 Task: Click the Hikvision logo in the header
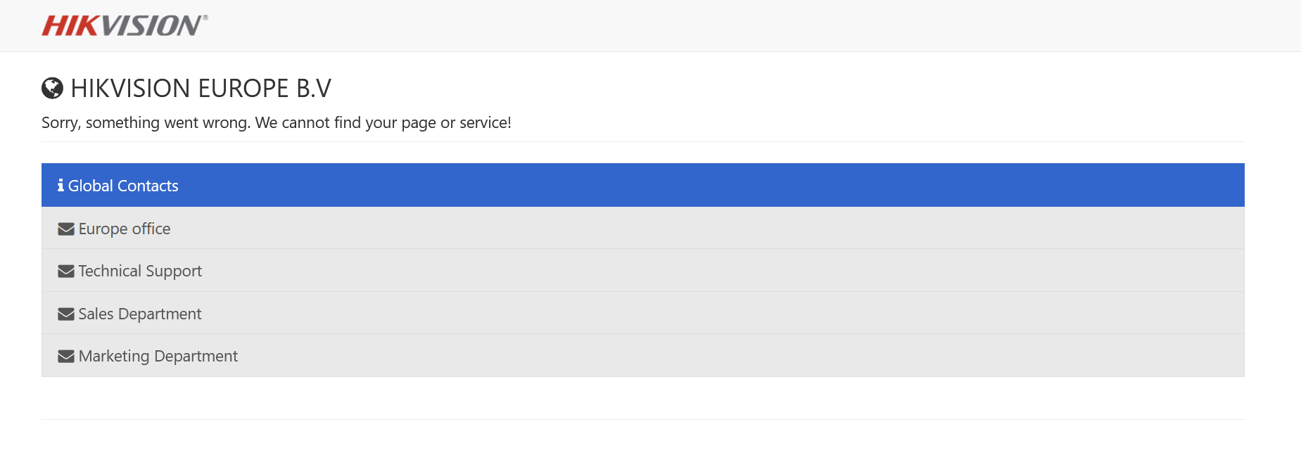pyautogui.click(x=124, y=26)
